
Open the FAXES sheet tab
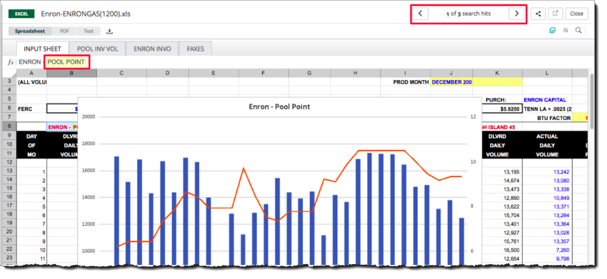tap(195, 49)
